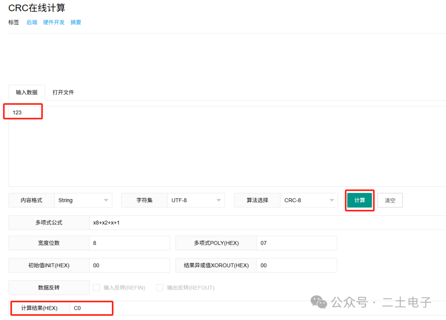Select the 输入数据 tab
446x320 pixels.
27,92
